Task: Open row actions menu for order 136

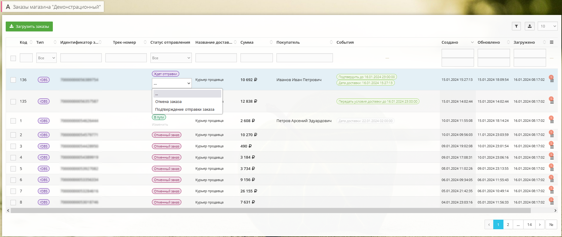Action: click(551, 80)
